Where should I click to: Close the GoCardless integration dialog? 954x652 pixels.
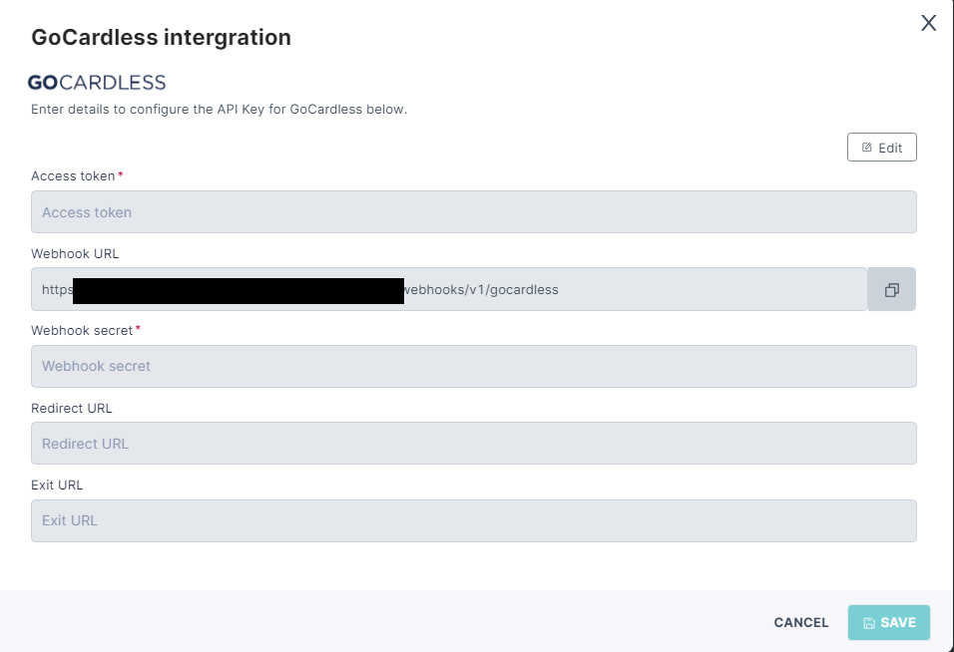[928, 23]
